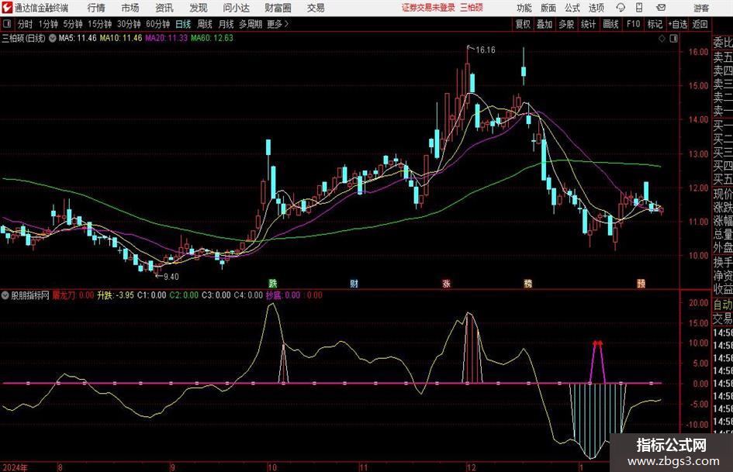Open the 功能 menu

[x=524, y=8]
